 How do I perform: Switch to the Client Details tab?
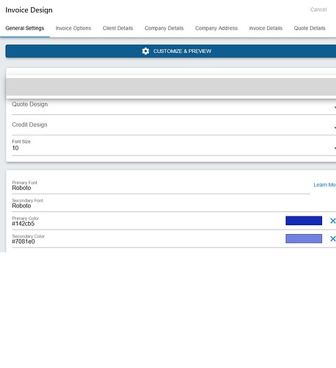118,28
